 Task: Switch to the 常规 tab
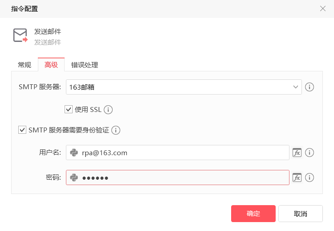click(24, 65)
